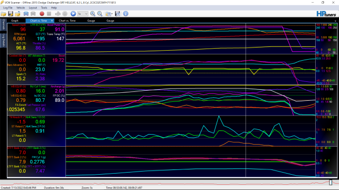Zoom out with the magnifier minus icon
Image resolution: width=339 pixels, height=190 pixels.
[x=100, y=14]
